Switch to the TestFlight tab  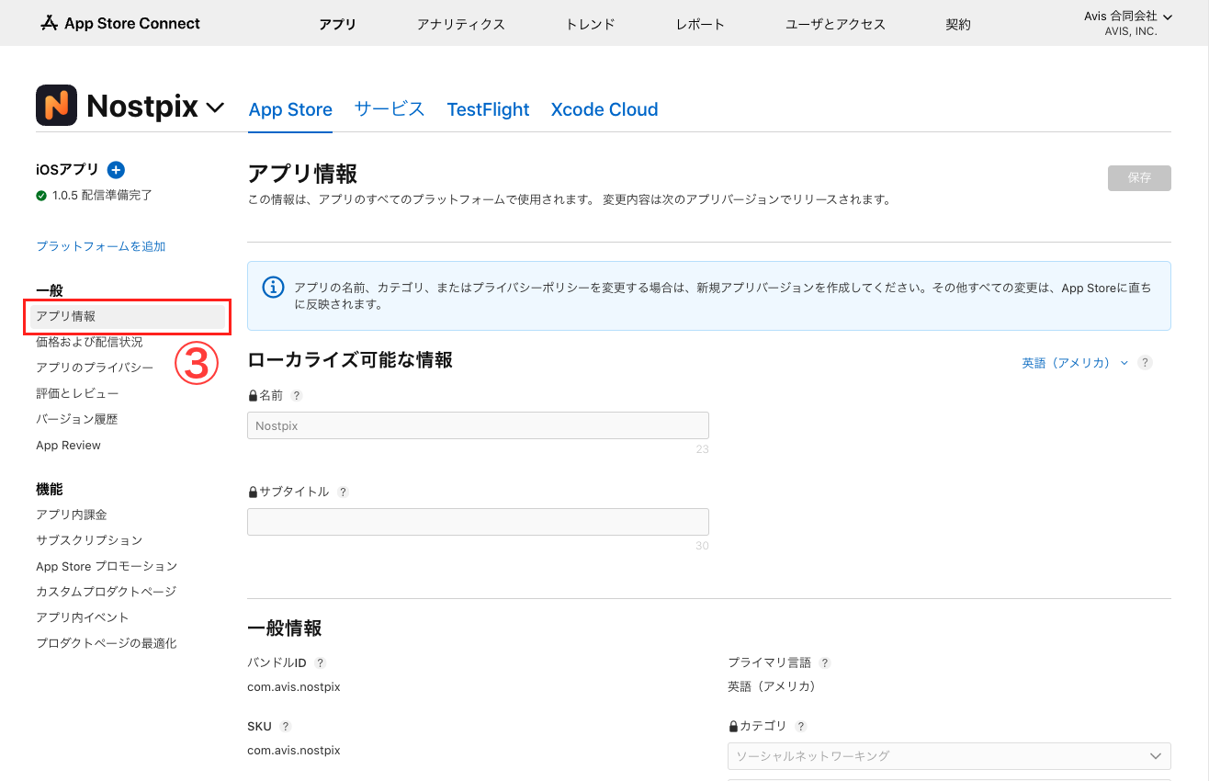(x=488, y=109)
